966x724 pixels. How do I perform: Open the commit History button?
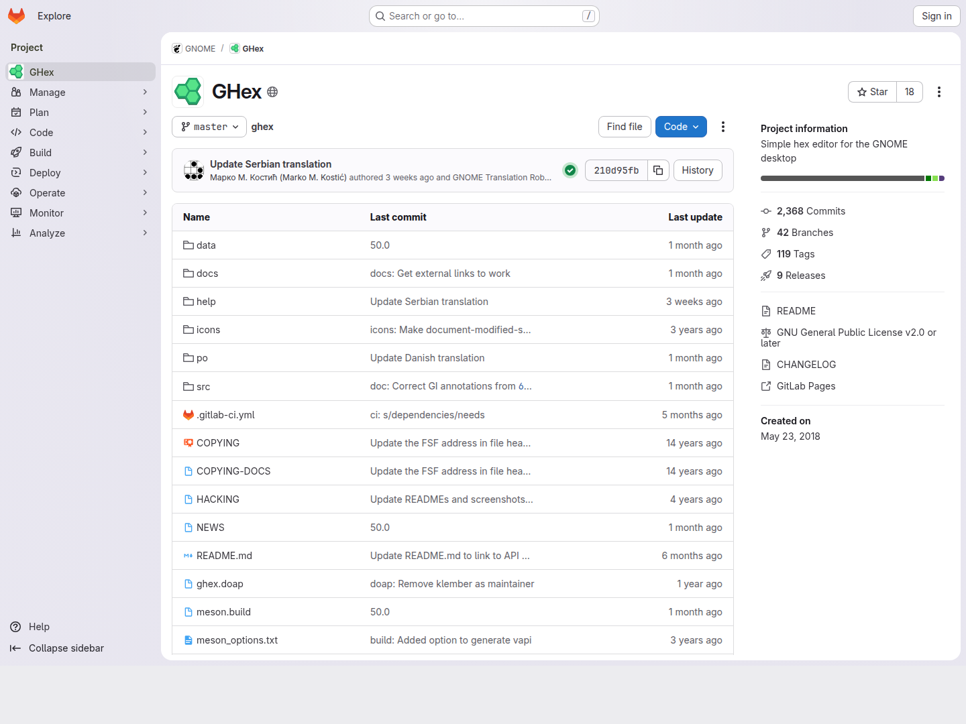coord(698,170)
